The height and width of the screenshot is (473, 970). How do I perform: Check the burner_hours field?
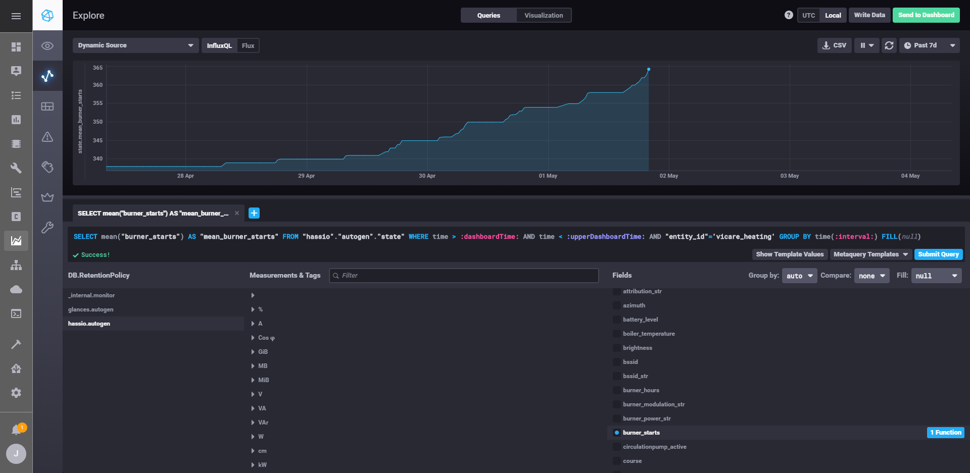617,390
